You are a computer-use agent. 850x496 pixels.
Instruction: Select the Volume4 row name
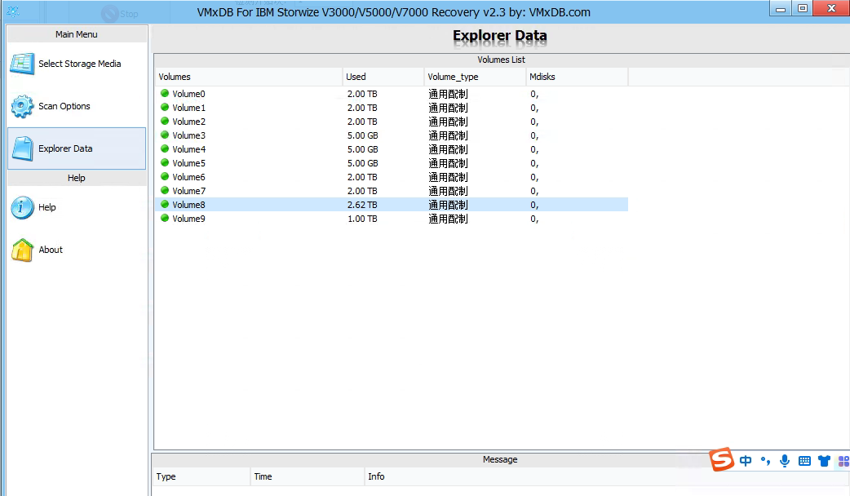[x=188, y=149]
